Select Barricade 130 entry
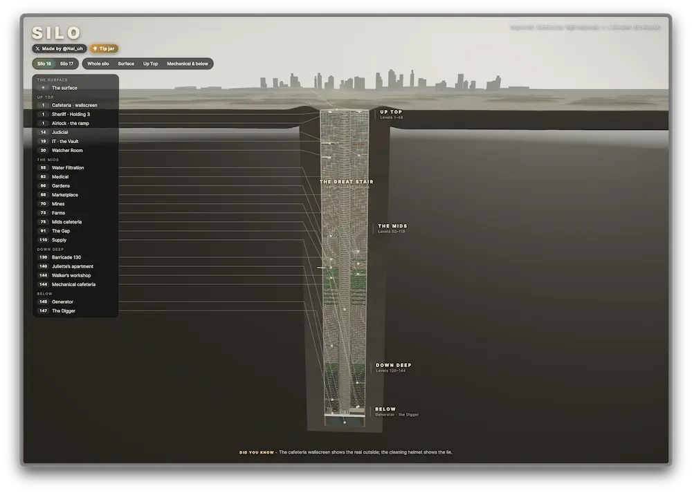692x493 pixels. point(75,257)
